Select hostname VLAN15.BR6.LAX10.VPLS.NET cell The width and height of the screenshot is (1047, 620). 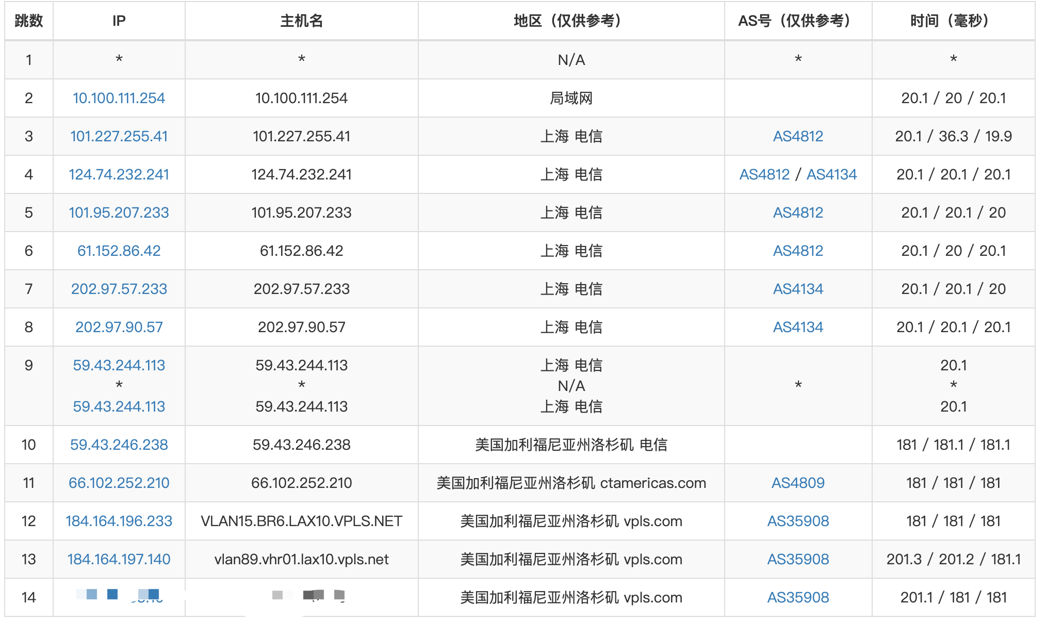(301, 521)
